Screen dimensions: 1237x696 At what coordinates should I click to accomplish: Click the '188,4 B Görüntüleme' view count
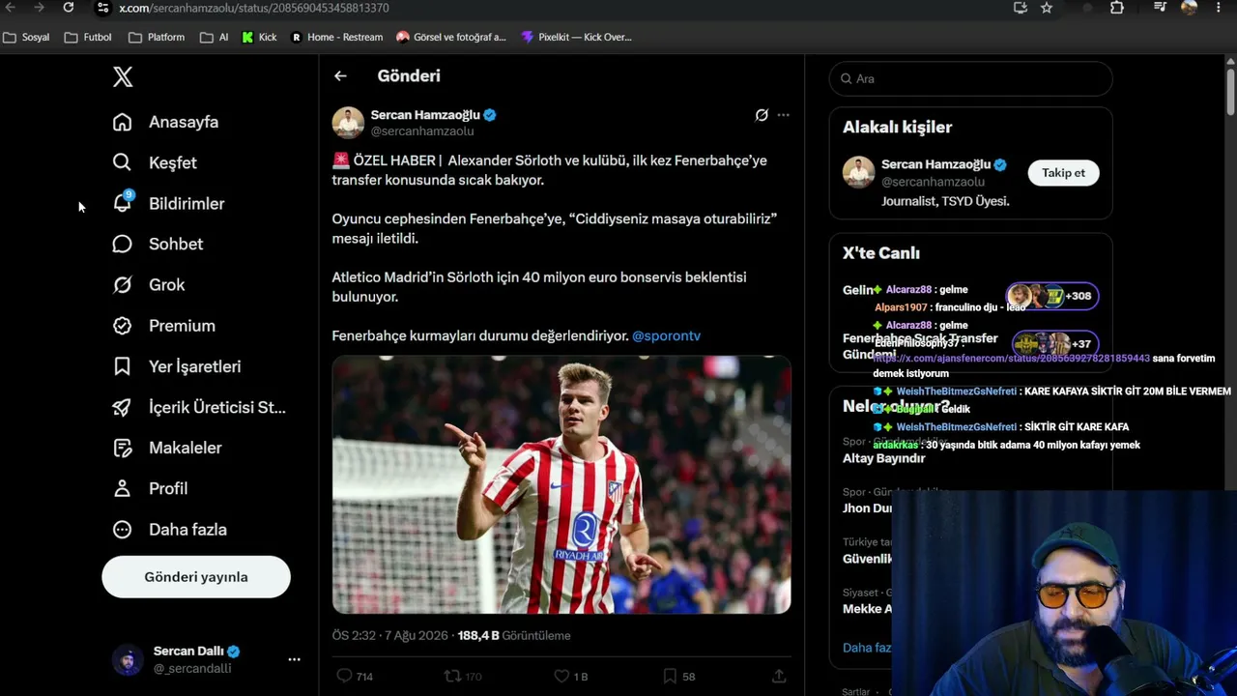(x=514, y=635)
